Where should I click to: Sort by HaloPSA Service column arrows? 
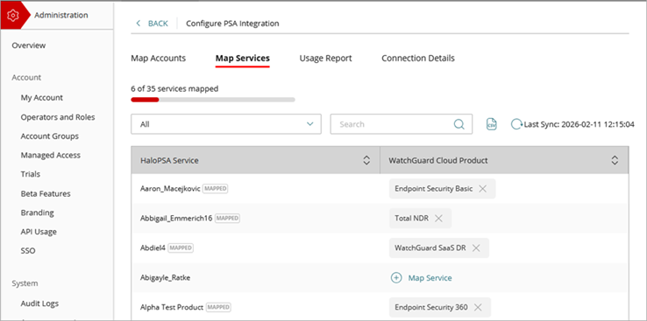tap(366, 161)
